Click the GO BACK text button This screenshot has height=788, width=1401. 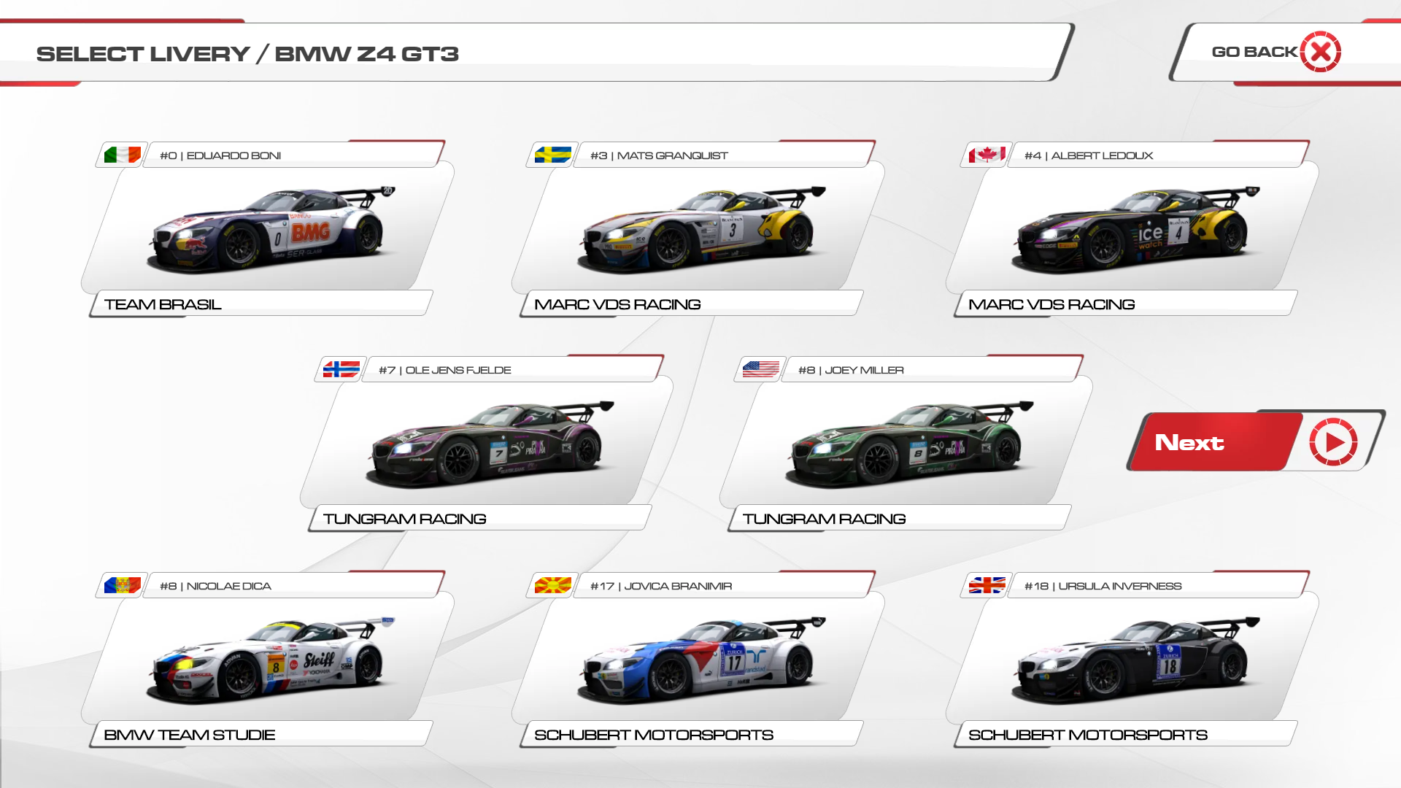(1254, 52)
